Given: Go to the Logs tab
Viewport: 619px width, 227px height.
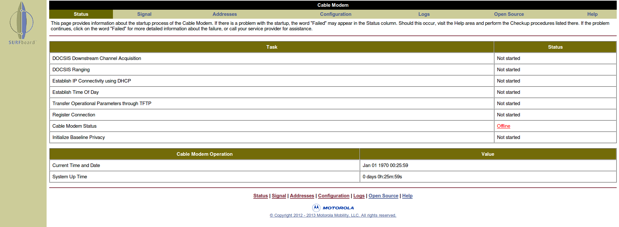Looking at the screenshot, I should (x=424, y=14).
